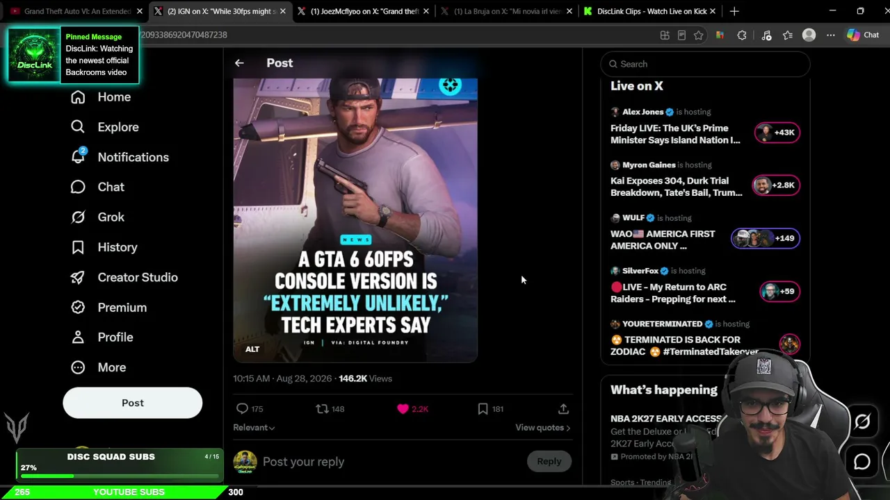The width and height of the screenshot is (890, 500).
Task: Open Copilot Chat in the browser toolbar
Action: click(x=863, y=35)
